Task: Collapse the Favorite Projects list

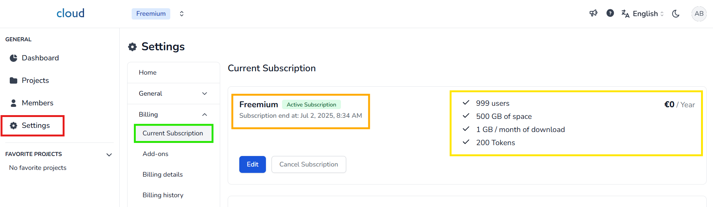Action: (109, 154)
